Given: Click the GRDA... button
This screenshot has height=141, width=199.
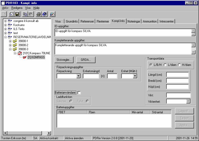Looking at the screenshot, I should coord(86,60).
